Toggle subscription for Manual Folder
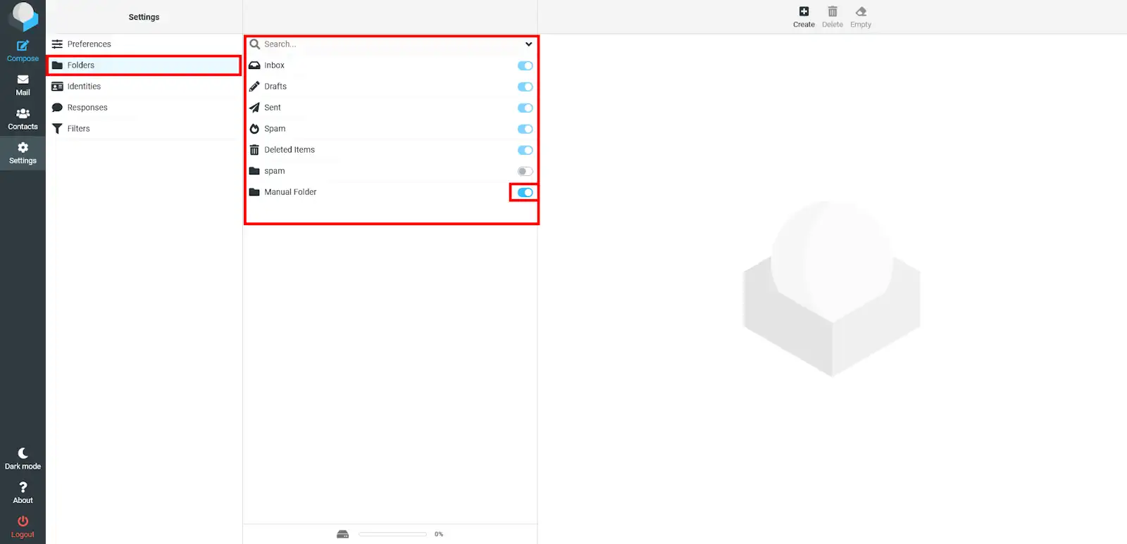Image resolution: width=1127 pixels, height=544 pixels. (525, 192)
